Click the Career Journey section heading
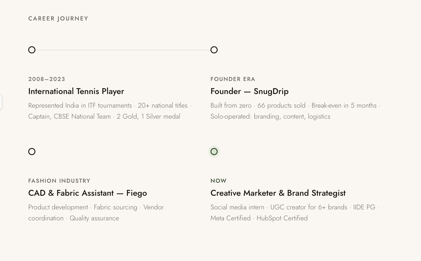This screenshot has width=421, height=261. pos(58,18)
